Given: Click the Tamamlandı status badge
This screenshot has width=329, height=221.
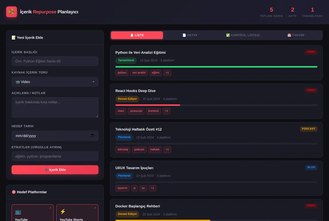Looking at the screenshot, I should 126,60.
